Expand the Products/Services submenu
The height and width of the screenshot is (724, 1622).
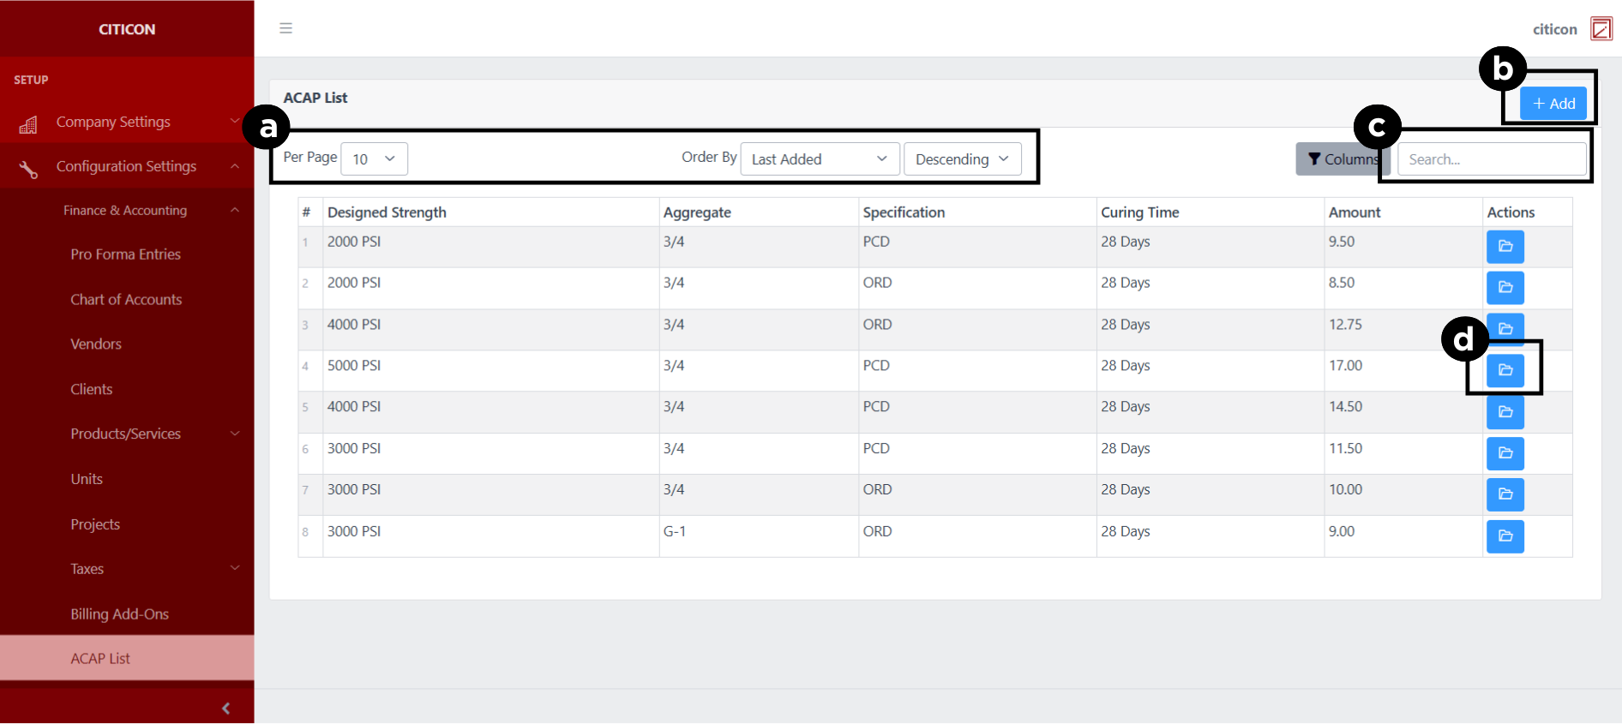point(127,434)
